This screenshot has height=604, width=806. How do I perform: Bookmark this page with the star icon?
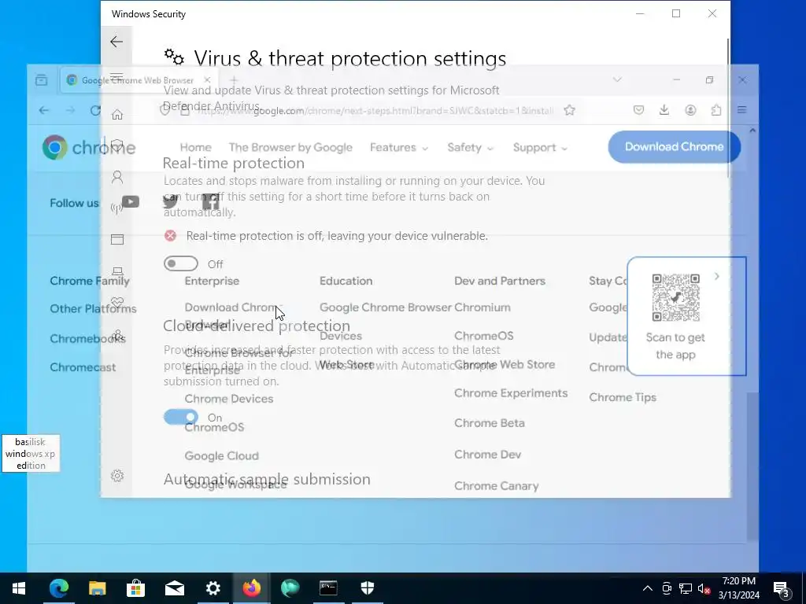point(569,110)
